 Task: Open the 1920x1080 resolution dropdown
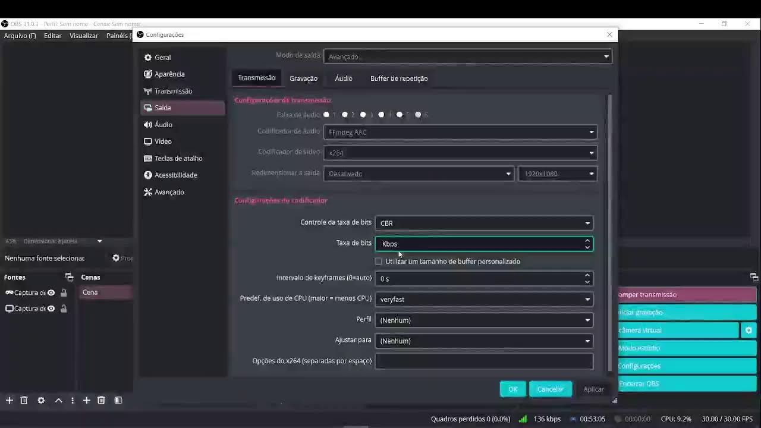558,174
